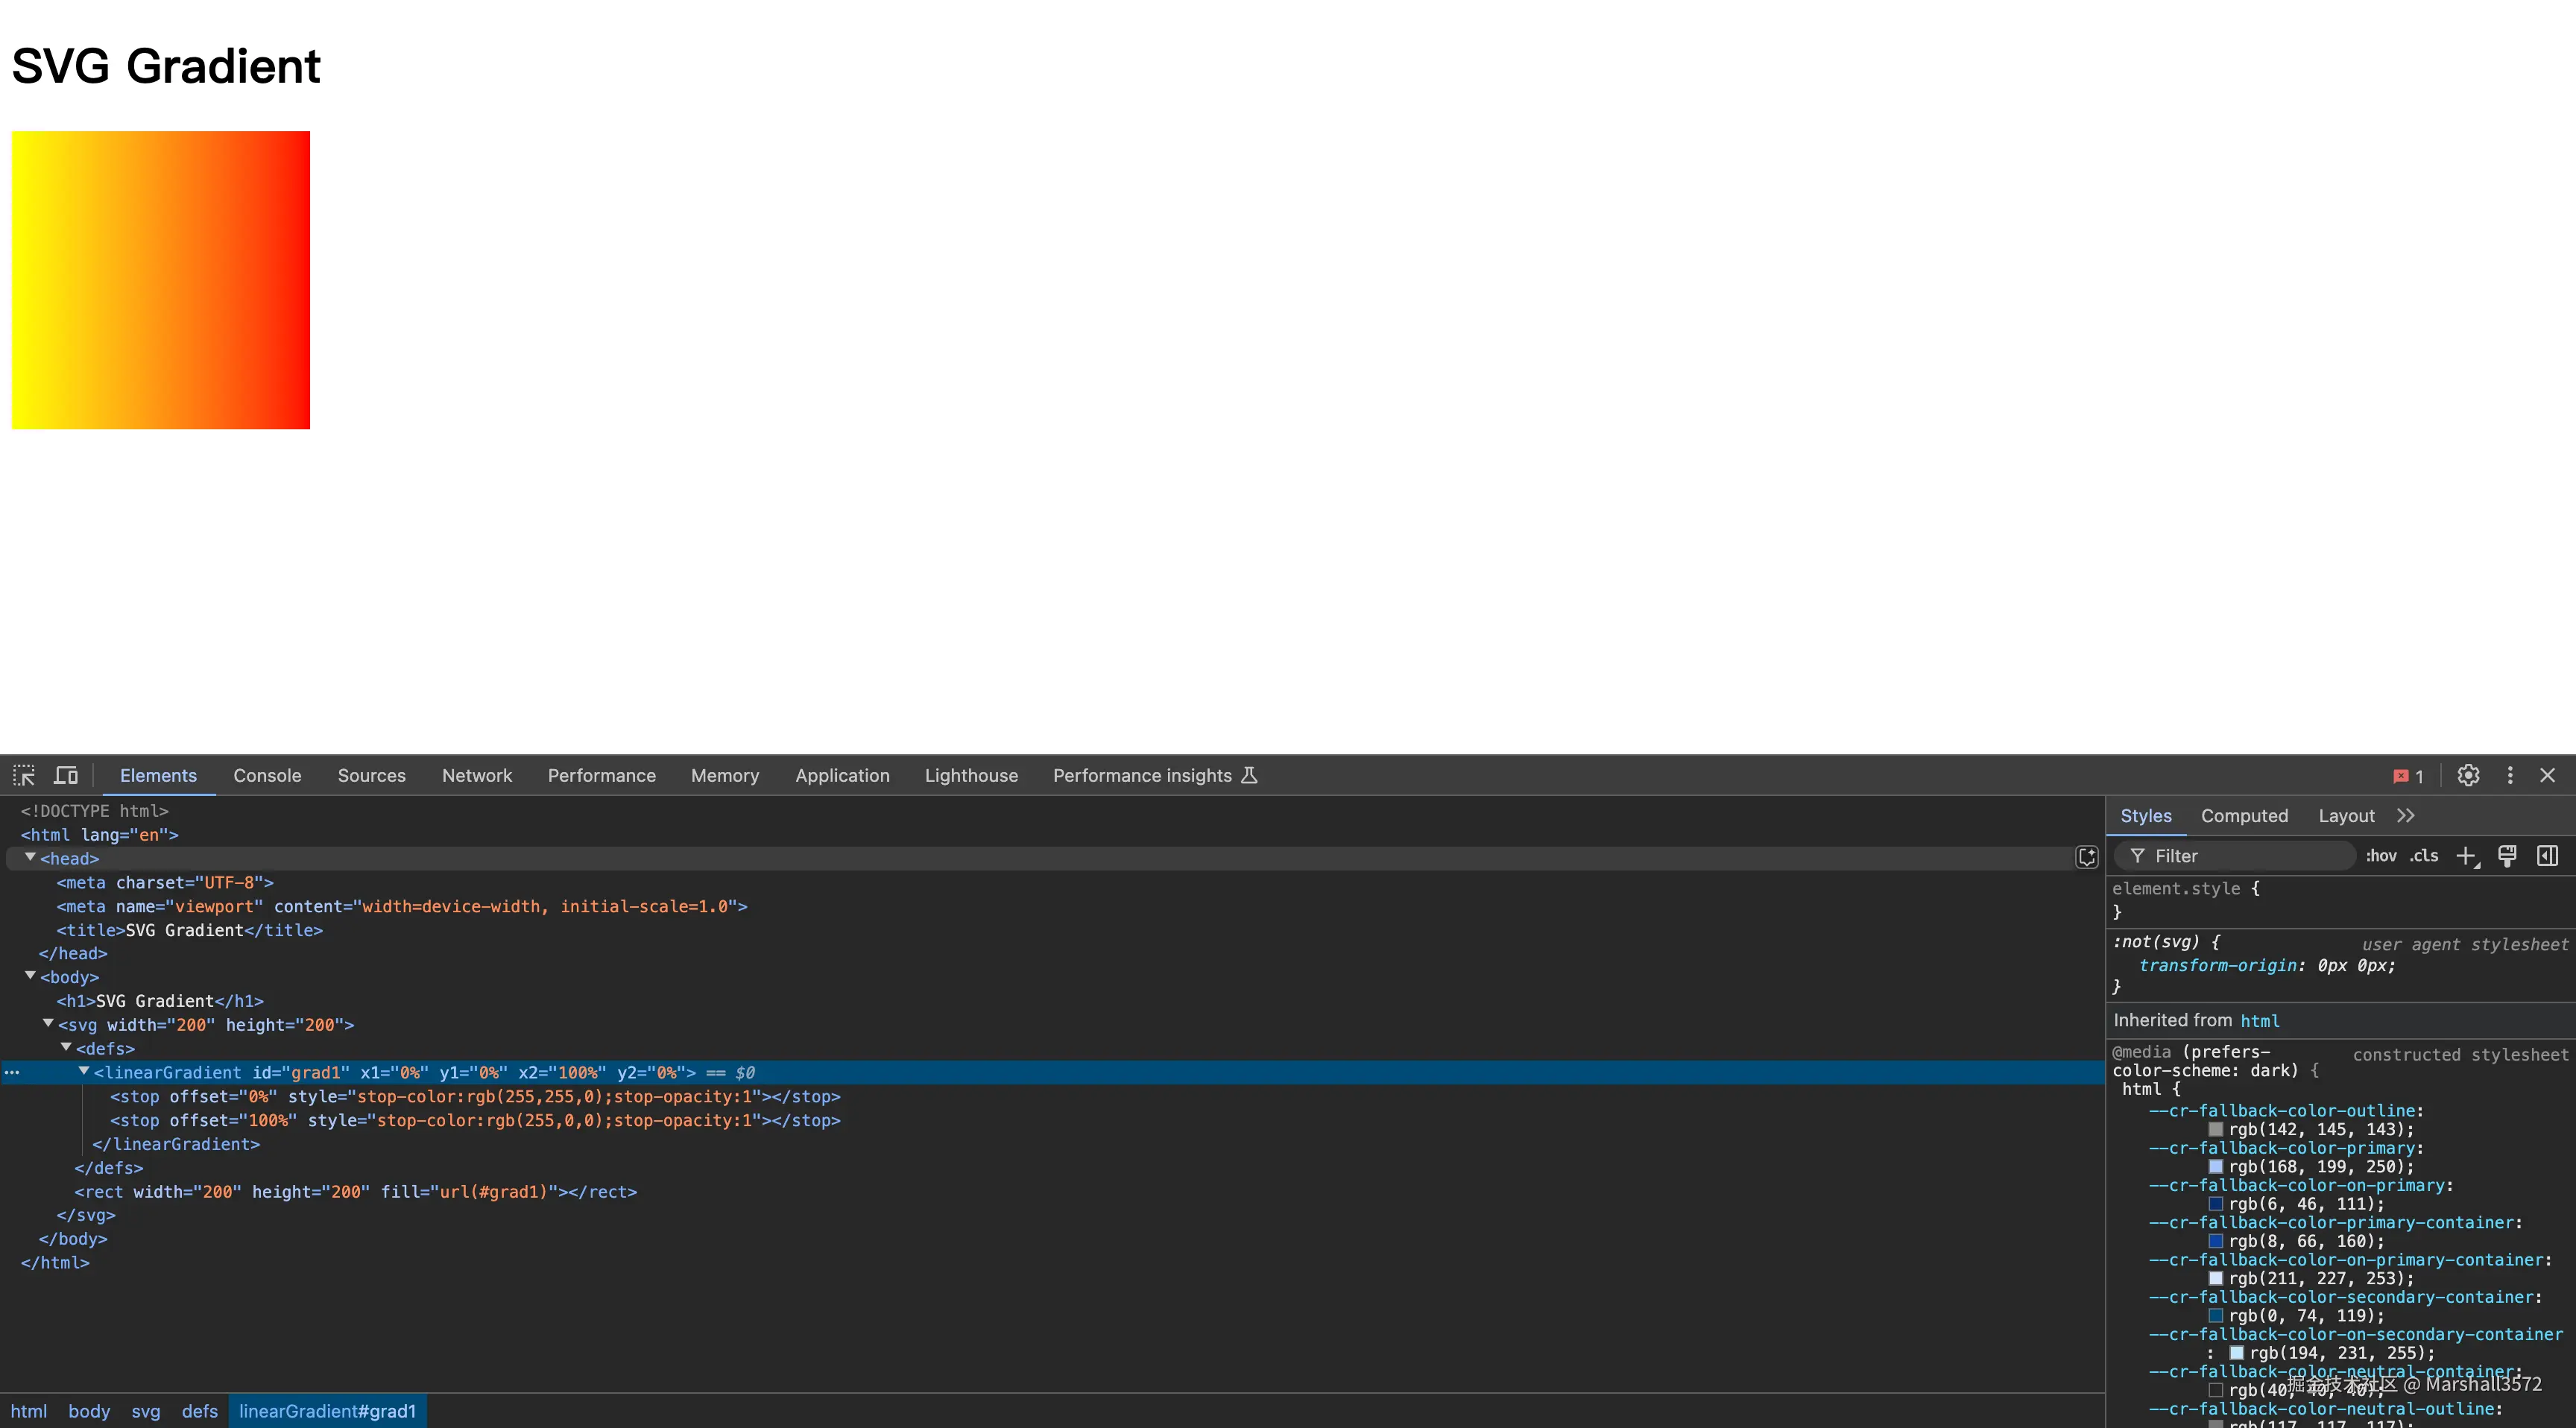Viewport: 2576px width, 1428px height.
Task: Switch to the Console tab
Action: tap(267, 776)
